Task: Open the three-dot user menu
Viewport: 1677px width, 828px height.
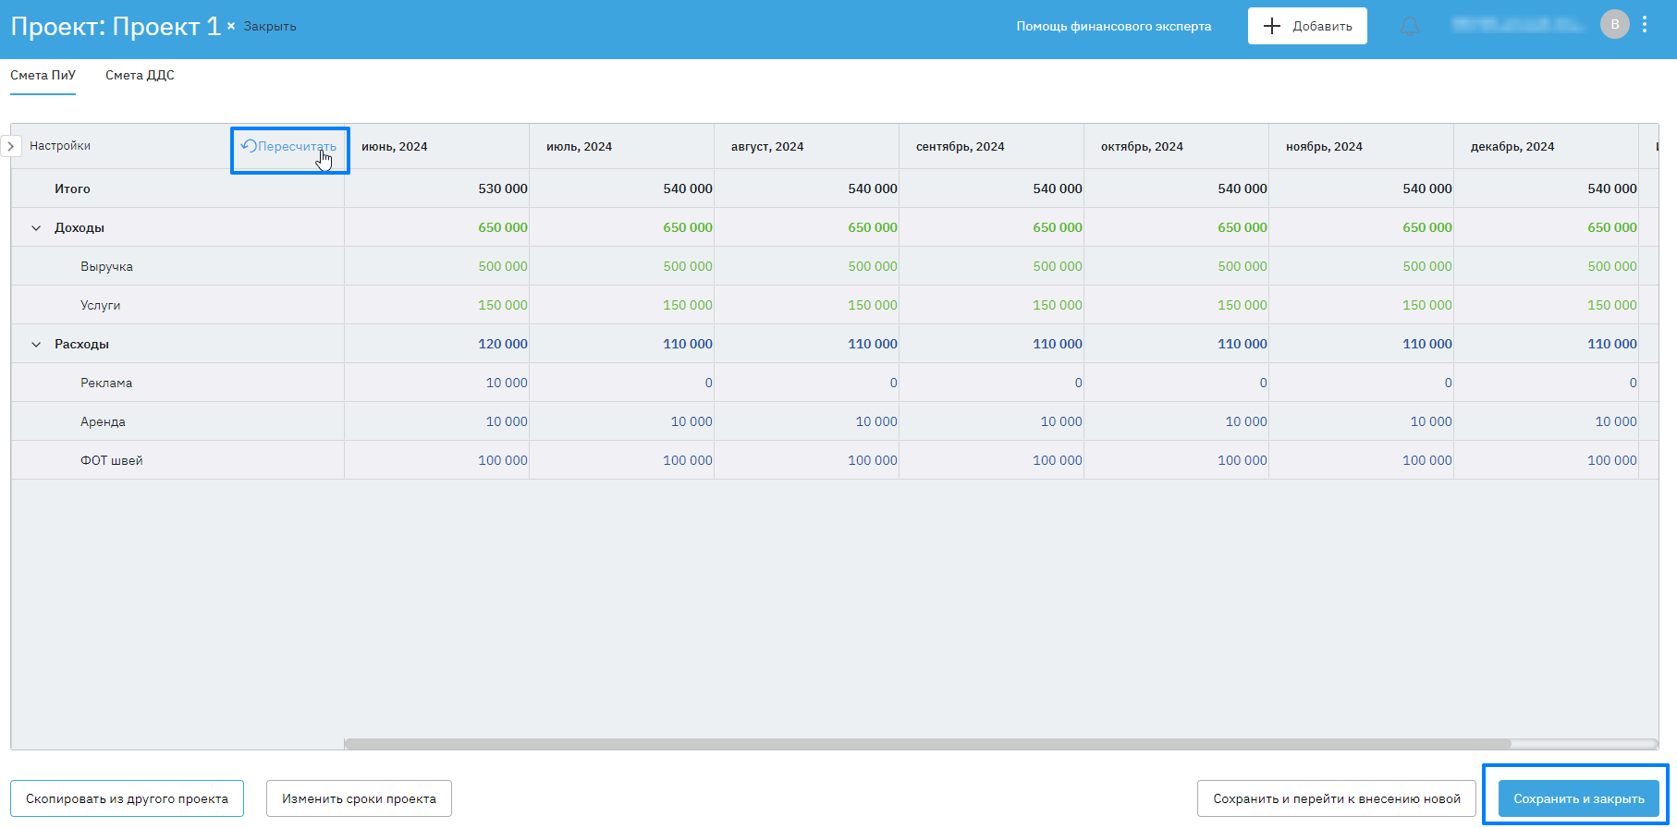Action: coord(1645,25)
